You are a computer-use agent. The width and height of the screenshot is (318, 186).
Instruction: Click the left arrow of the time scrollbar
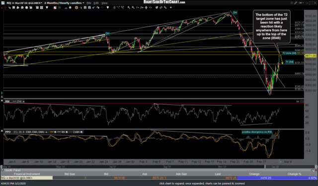pos(1,167)
